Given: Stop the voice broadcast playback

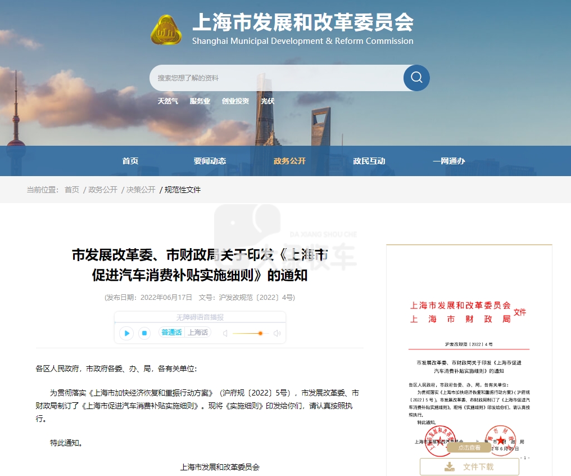Looking at the screenshot, I should click(144, 333).
